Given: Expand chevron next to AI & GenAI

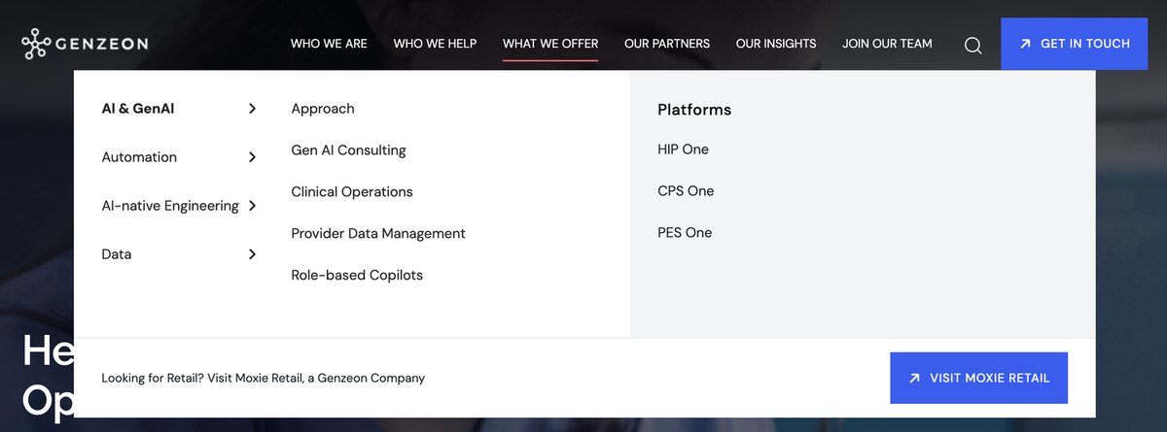Looking at the screenshot, I should [x=252, y=109].
